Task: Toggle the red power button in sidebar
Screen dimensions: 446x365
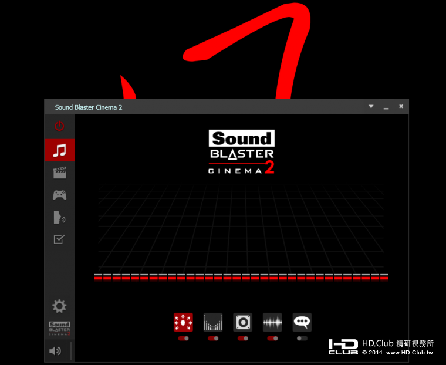Action: coord(59,126)
